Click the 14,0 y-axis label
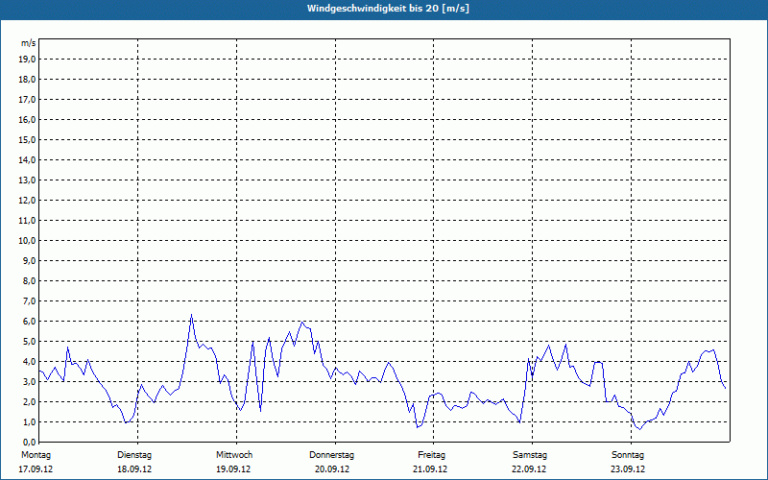The image size is (768, 480). click(26, 159)
